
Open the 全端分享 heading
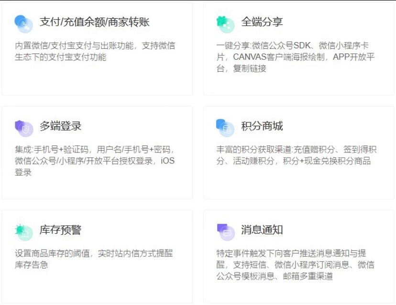[262, 22]
